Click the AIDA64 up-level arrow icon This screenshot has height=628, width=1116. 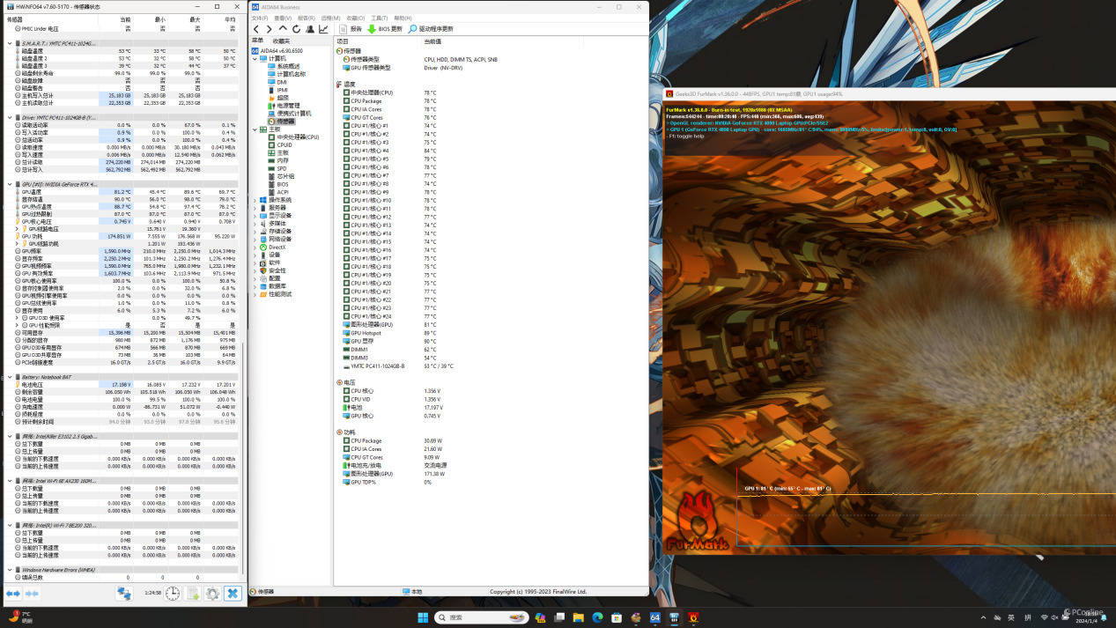pyautogui.click(x=283, y=29)
